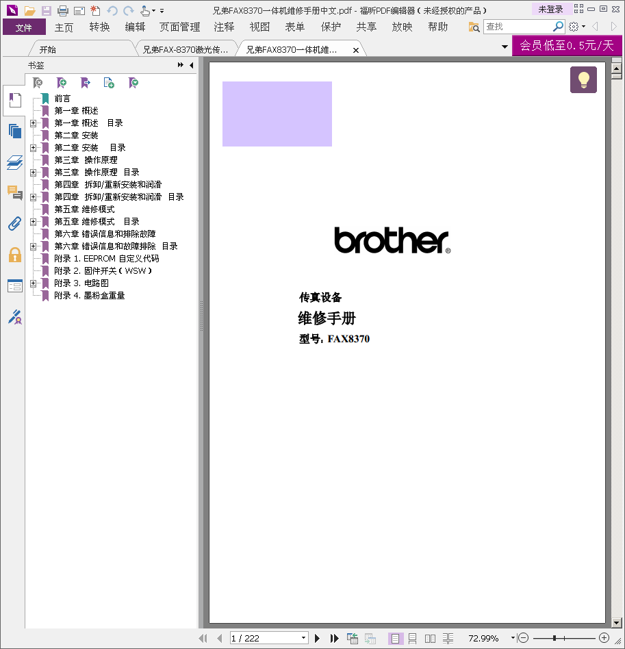This screenshot has height=649, width=625.
Task: Open the page number dropdown
Action: click(x=303, y=638)
